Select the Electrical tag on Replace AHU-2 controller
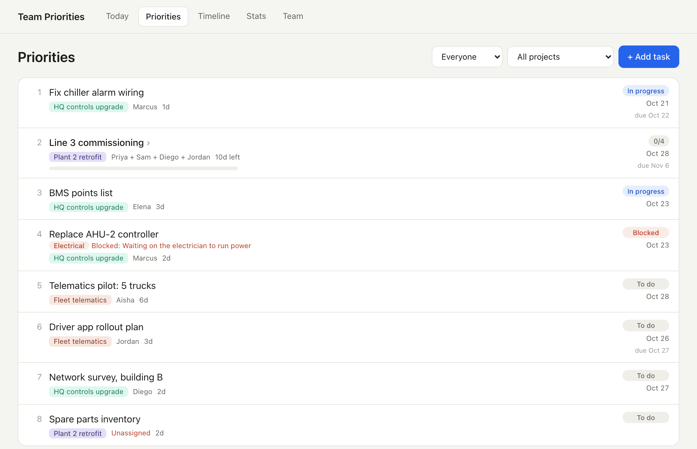This screenshot has width=697, height=449. [x=69, y=246]
